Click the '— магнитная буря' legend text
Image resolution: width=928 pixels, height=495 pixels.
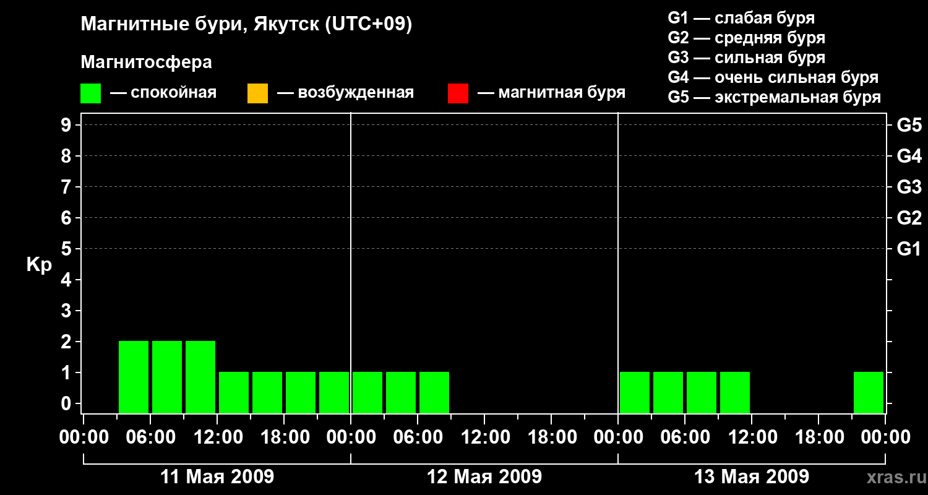click(x=552, y=93)
